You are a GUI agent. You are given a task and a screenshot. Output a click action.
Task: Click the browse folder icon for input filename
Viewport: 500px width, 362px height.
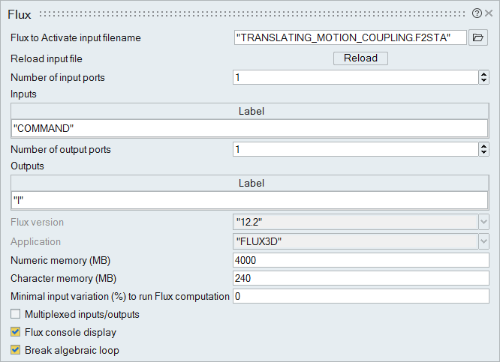pos(478,38)
